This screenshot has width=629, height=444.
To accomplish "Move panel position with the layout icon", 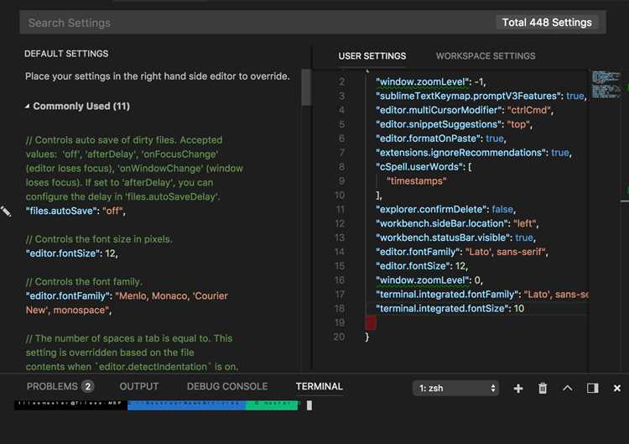I will [592, 389].
